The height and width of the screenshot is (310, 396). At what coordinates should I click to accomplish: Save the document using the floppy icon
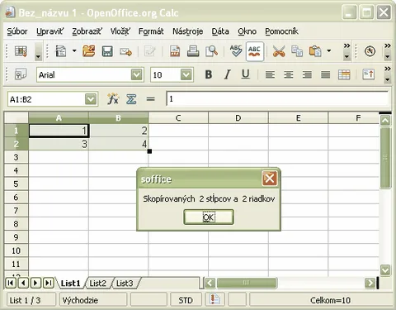point(107,51)
